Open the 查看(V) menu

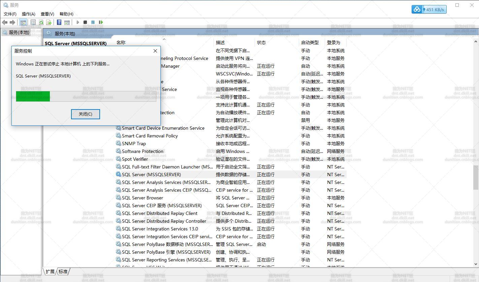47,14
